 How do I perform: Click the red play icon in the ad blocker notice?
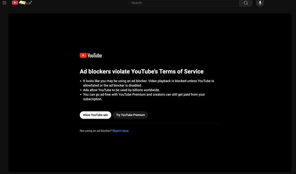click(83, 56)
